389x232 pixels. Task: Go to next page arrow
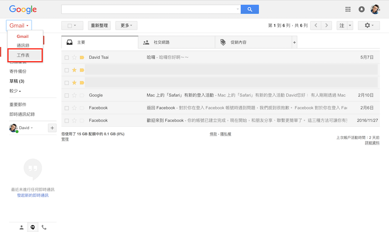coord(327,26)
